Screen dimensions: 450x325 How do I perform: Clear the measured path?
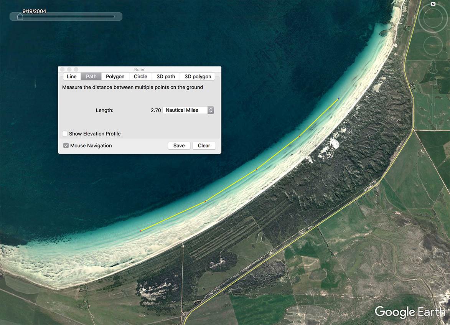(x=204, y=145)
